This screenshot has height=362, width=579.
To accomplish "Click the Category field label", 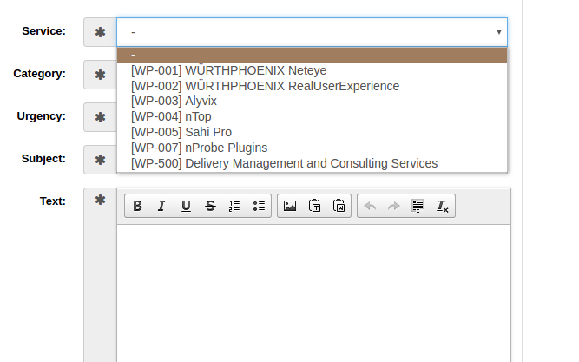I will [40, 74].
